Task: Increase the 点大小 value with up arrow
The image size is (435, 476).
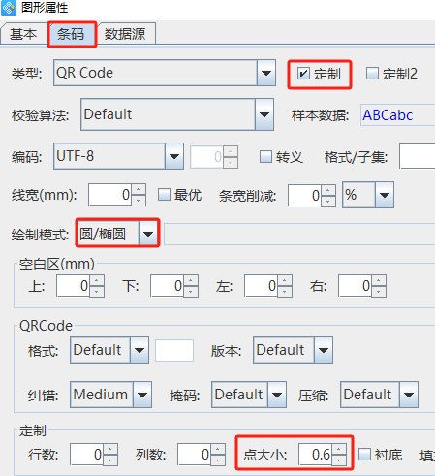Action: tap(339, 449)
